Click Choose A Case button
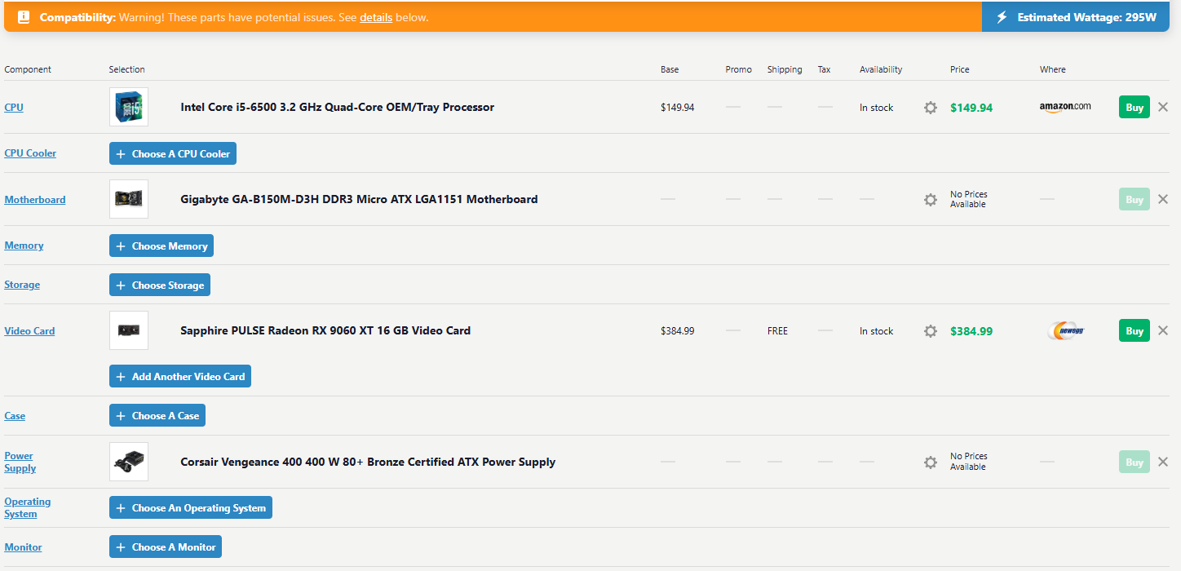 pyautogui.click(x=157, y=415)
